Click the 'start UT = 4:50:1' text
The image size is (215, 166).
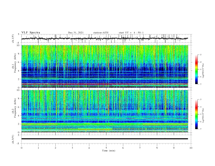131,33
